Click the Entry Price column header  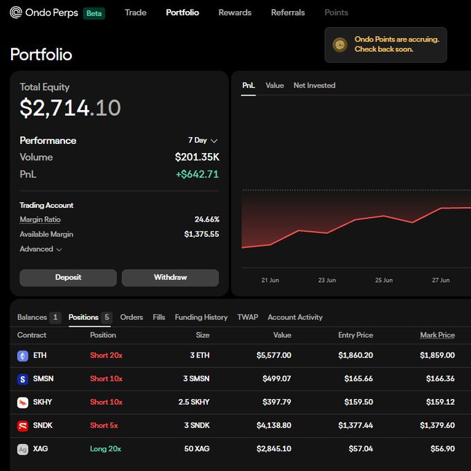click(355, 335)
